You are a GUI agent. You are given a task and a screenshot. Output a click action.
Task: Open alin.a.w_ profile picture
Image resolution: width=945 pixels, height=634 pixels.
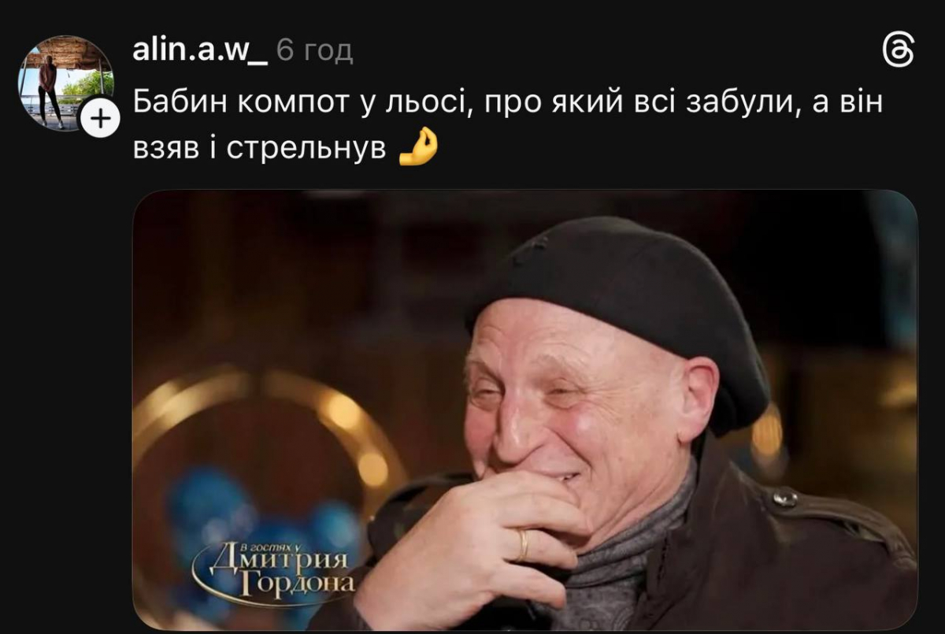(66, 83)
